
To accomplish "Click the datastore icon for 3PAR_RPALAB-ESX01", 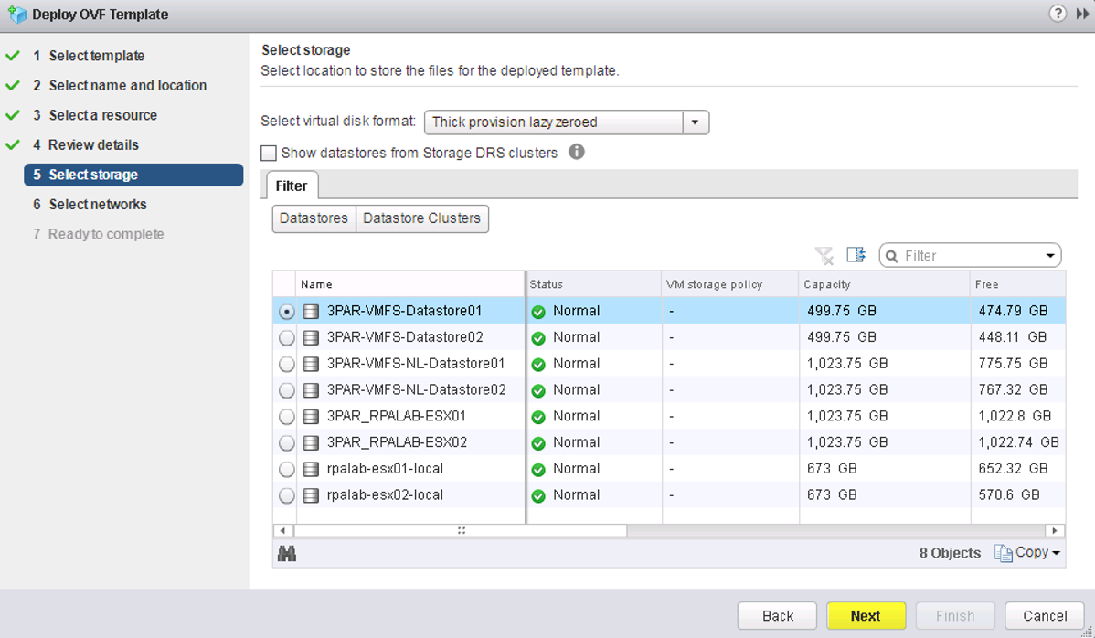I will (311, 417).
